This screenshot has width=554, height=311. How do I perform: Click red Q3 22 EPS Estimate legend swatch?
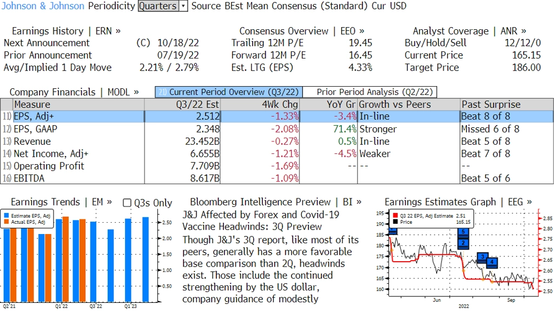[395, 216]
